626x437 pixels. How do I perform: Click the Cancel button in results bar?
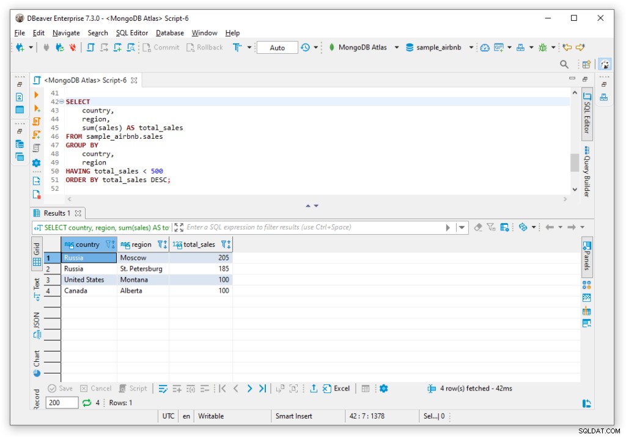96,388
